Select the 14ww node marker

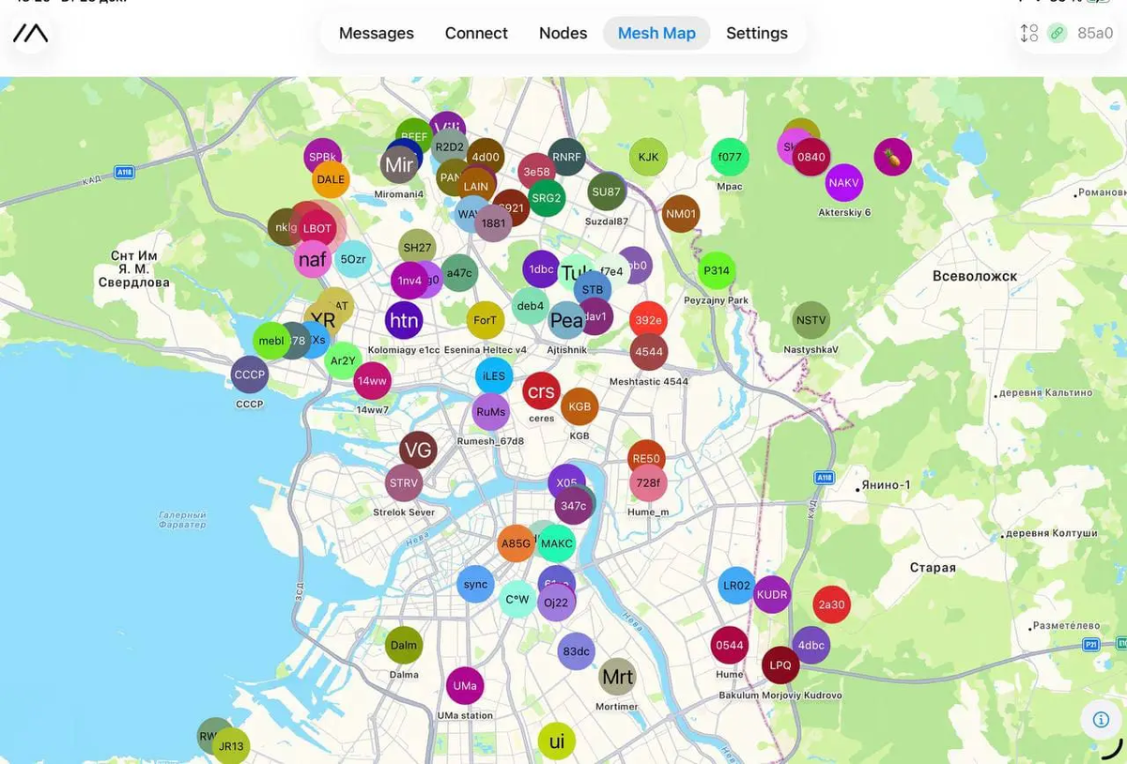point(372,381)
